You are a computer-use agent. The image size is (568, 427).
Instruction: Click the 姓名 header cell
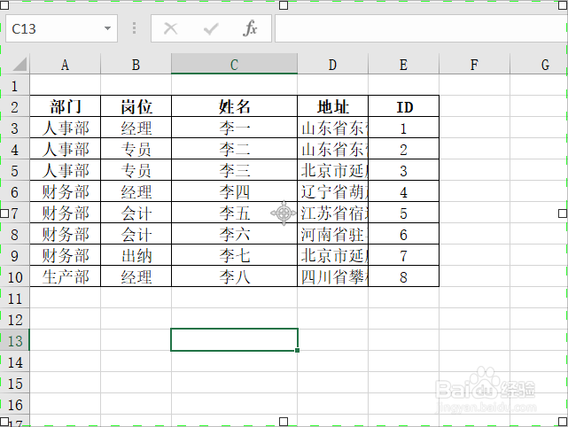click(234, 106)
